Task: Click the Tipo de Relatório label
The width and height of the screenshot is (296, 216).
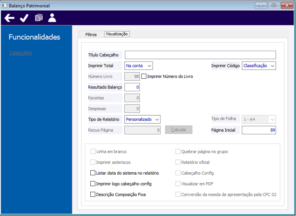Action: pos(104,119)
